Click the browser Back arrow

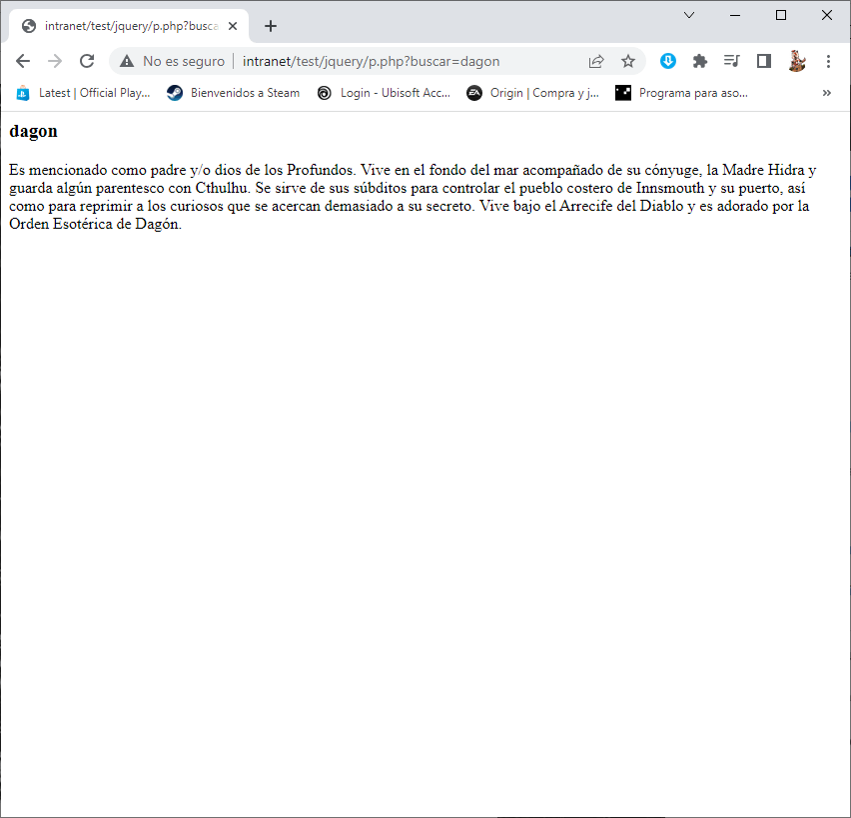[x=23, y=61]
